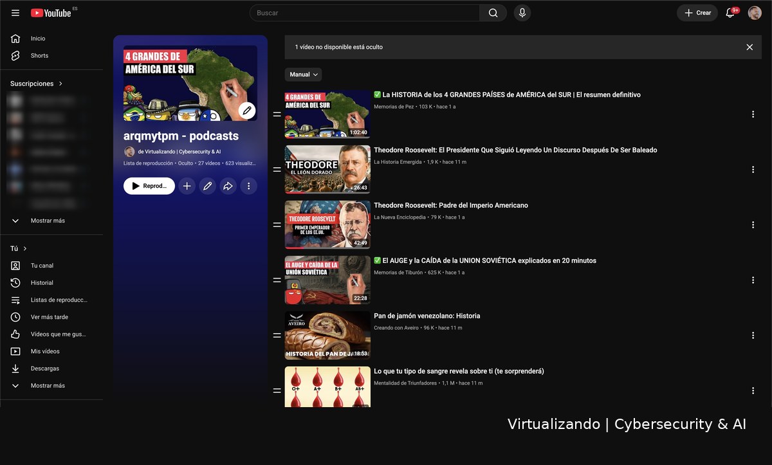Open title Lo que tu tipo de sangre revela
The image size is (772, 465).
coord(459,372)
